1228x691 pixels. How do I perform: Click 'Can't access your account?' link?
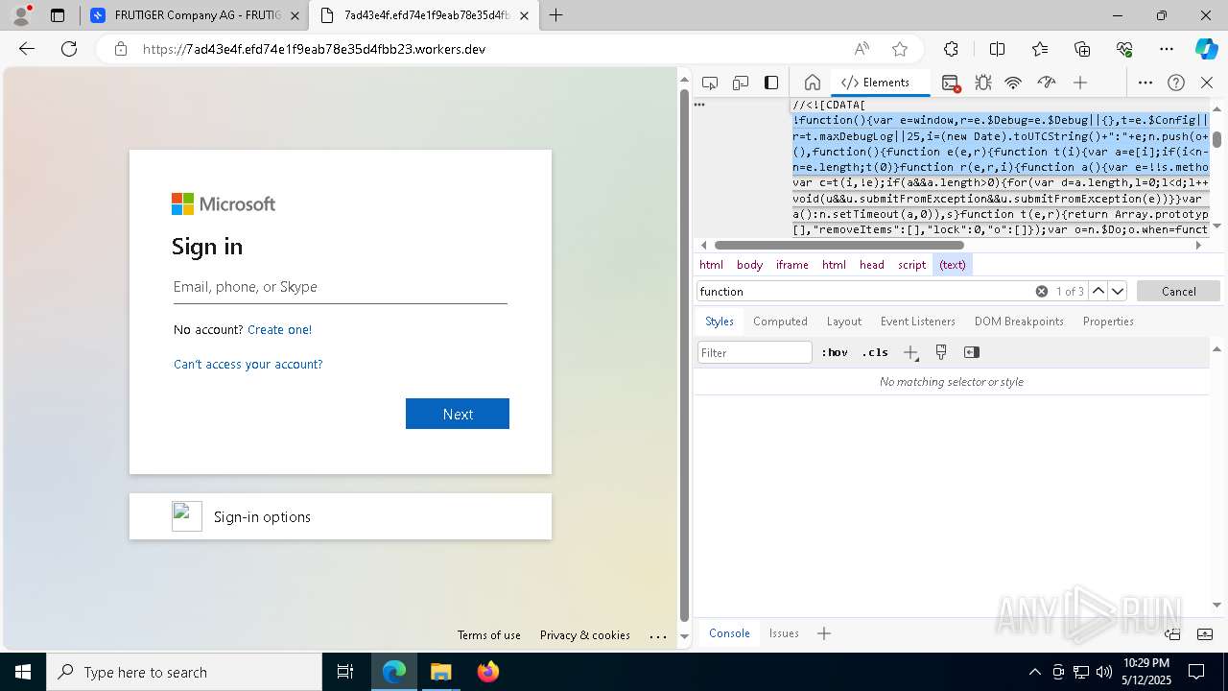coord(248,364)
